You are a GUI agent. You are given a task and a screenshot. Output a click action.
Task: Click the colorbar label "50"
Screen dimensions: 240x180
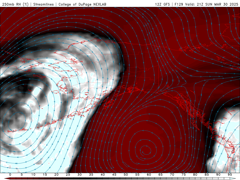click(126, 175)
